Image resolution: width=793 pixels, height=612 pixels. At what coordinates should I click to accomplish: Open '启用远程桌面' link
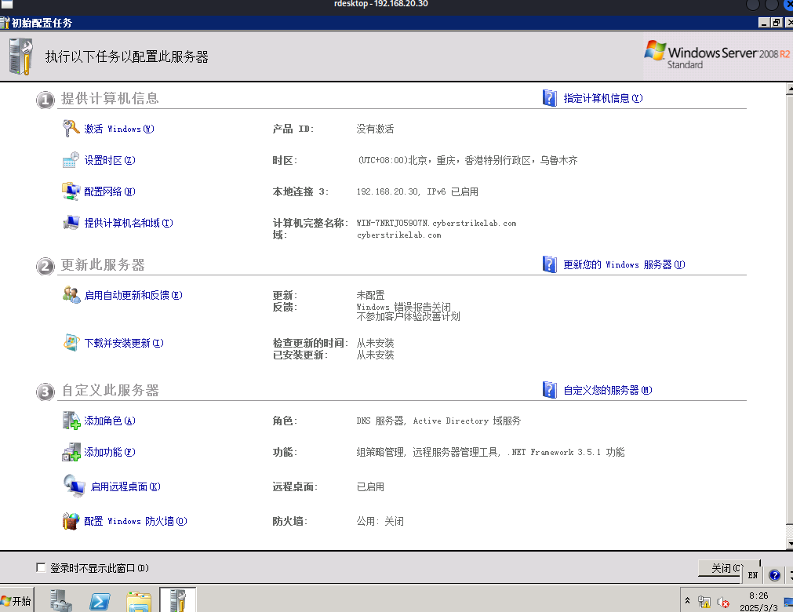pos(125,486)
